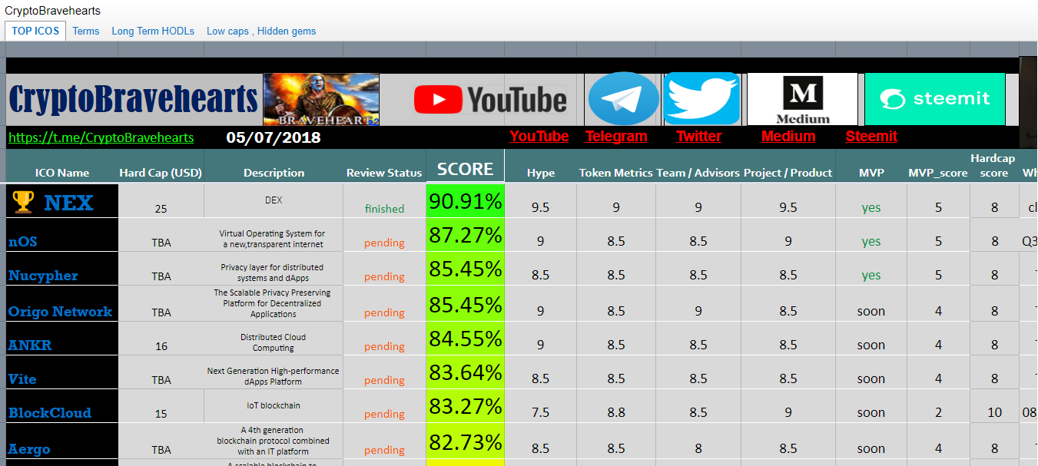The image size is (1038, 466).
Task: Click the nOS ICO name
Action: [x=22, y=242]
